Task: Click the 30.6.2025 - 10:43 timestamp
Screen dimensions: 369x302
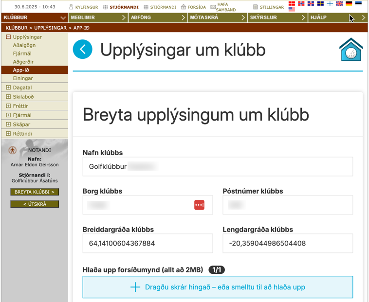Action: point(35,7)
